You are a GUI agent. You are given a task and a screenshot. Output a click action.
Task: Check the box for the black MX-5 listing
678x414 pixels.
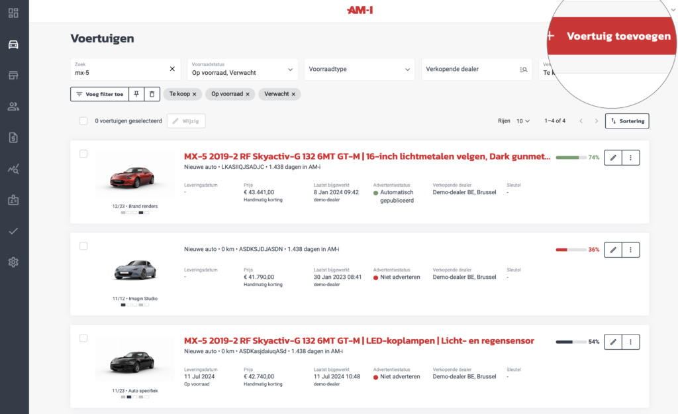point(83,338)
